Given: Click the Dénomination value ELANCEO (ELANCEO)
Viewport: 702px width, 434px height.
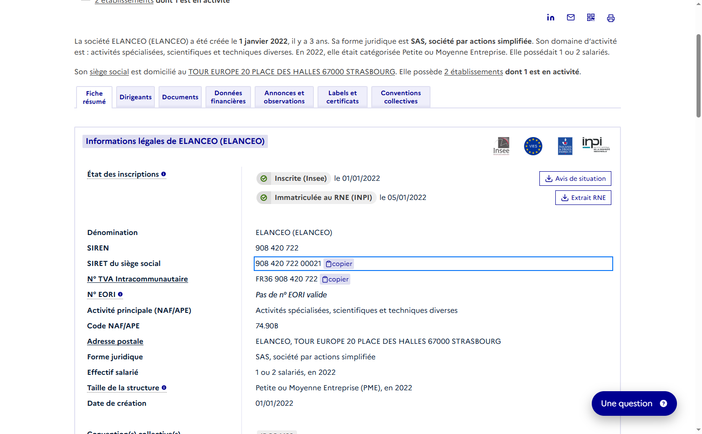Looking at the screenshot, I should pos(294,233).
